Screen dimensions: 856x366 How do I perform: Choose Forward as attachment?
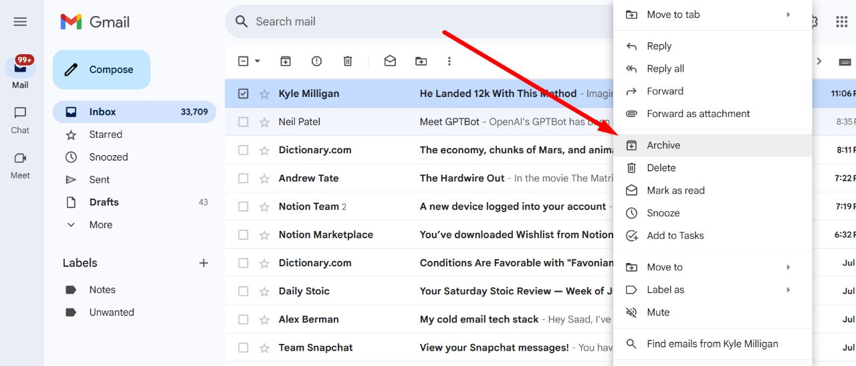(713, 114)
